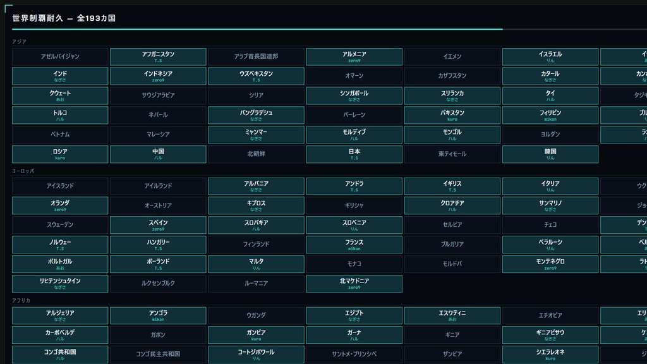Viewport: 647px width, 364px height.
Task: Choose the オマーン tile
Action: click(x=354, y=76)
